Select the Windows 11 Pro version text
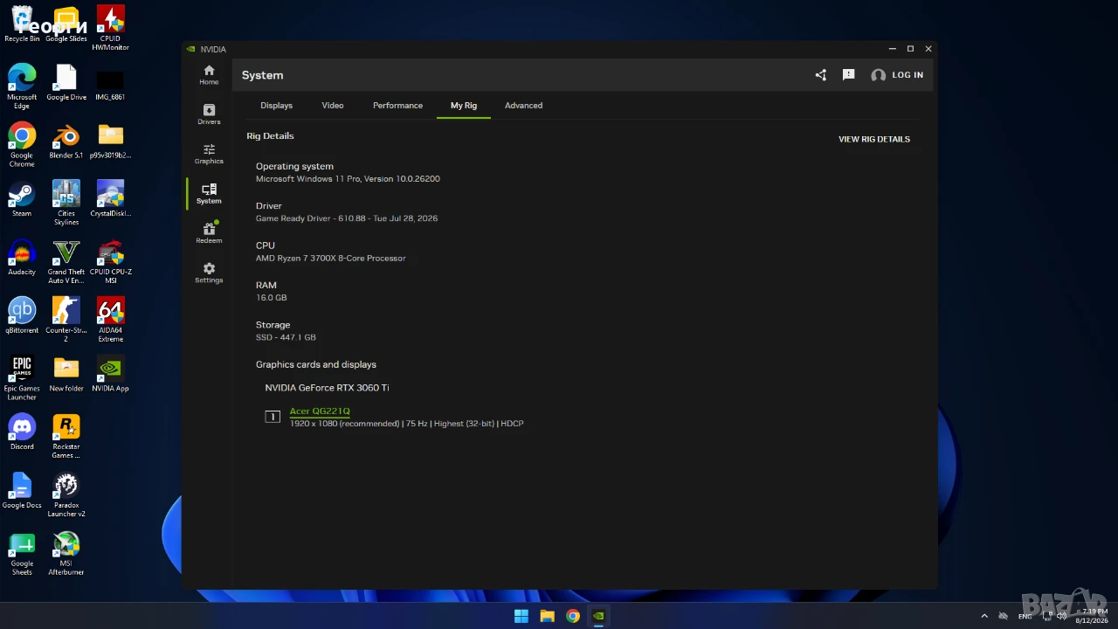This screenshot has width=1118, height=629. 348,179
